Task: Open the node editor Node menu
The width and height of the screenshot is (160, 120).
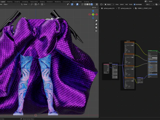Action: pos(131,4)
